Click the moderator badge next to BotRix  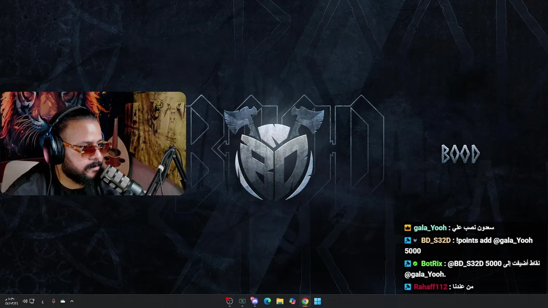(x=408, y=264)
